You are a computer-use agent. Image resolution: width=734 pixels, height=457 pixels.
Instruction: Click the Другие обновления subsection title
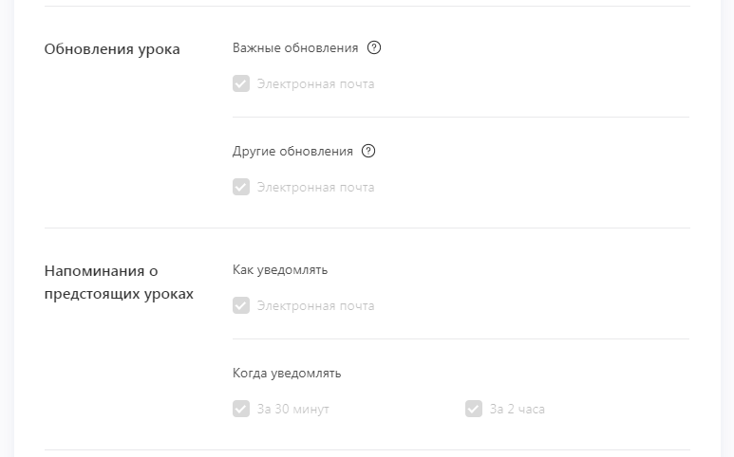click(x=292, y=152)
